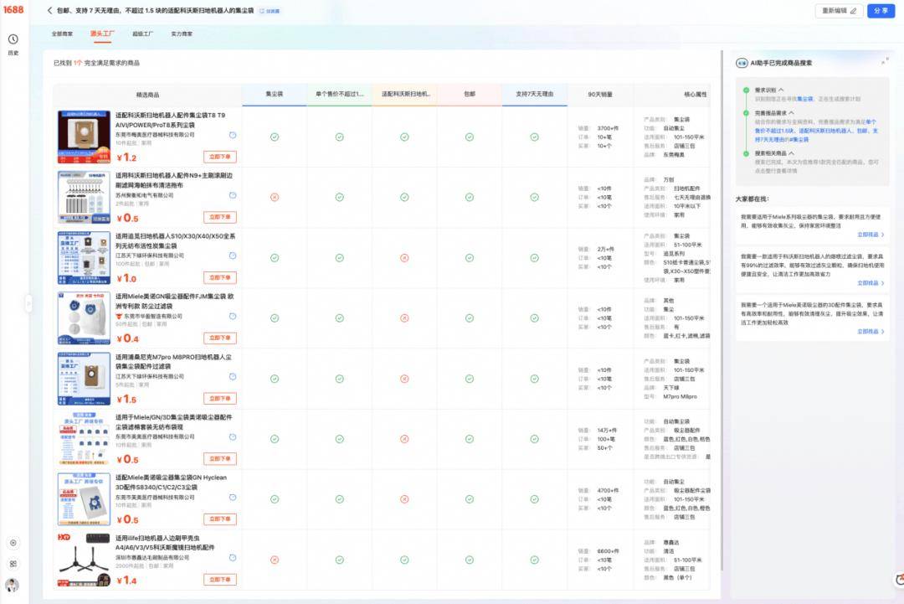Click 立即找品 for the Miele系列吸尘器 suggestion
904x604 pixels.
click(x=870, y=235)
